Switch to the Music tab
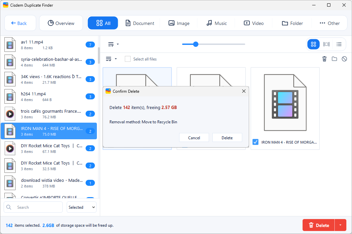This screenshot has width=352, height=234. point(217,23)
